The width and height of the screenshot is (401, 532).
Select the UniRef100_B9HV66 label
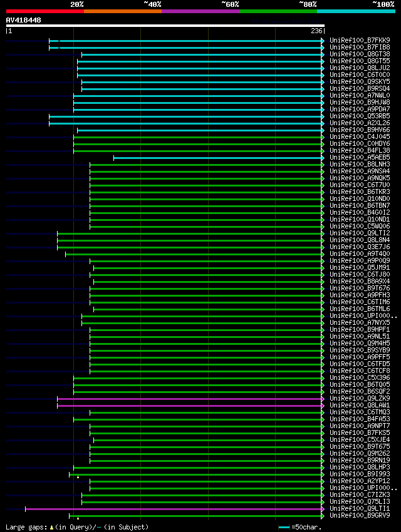point(360,130)
